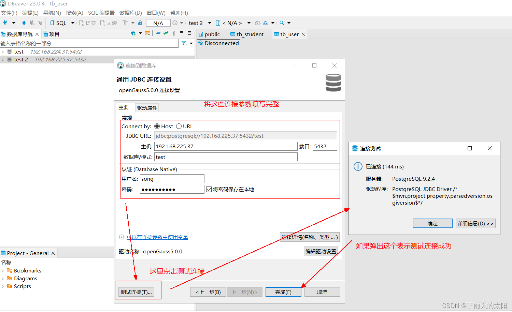Click the collapse all icon in the navigator

[x=158, y=33]
